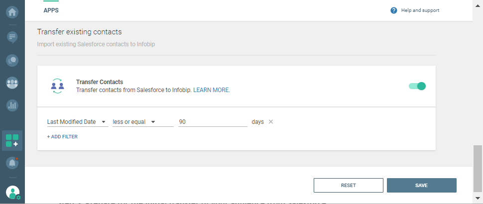
Task: Expand the Last Modified Date dropdown
Action: [x=77, y=122]
